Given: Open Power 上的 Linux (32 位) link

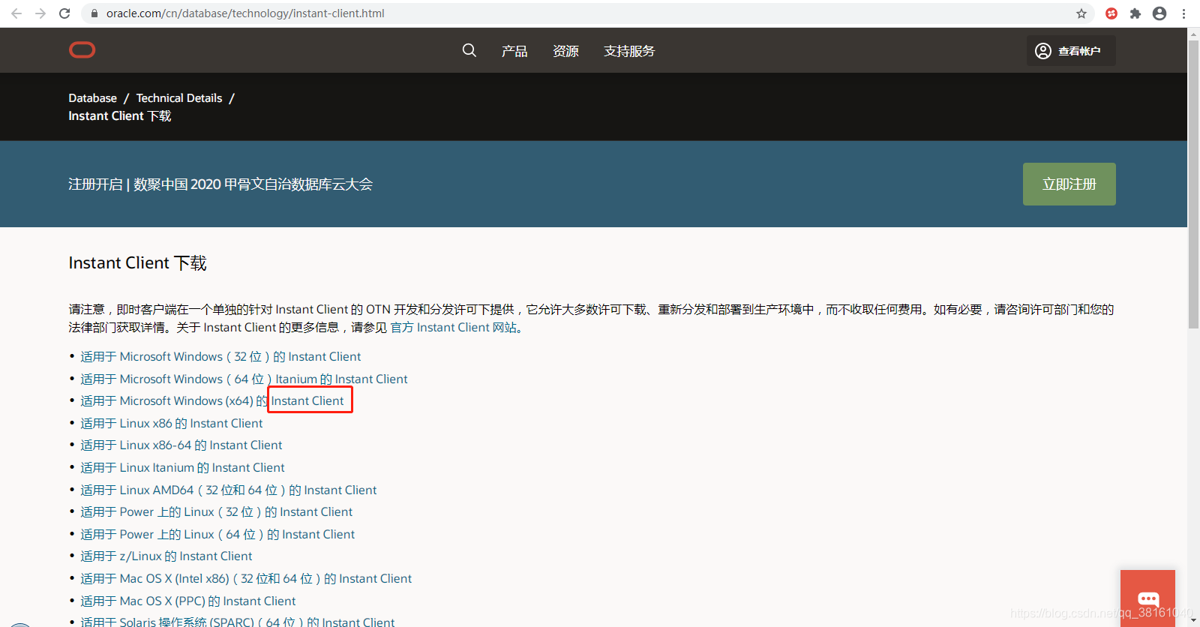Looking at the screenshot, I should click(216, 512).
